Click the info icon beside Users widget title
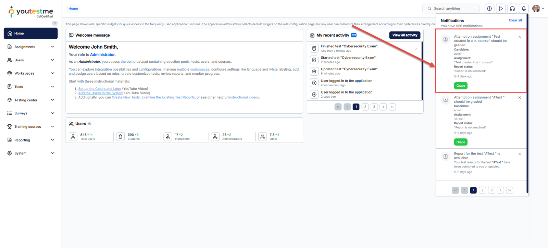Viewport: 548px width, 248px height. (x=90, y=124)
